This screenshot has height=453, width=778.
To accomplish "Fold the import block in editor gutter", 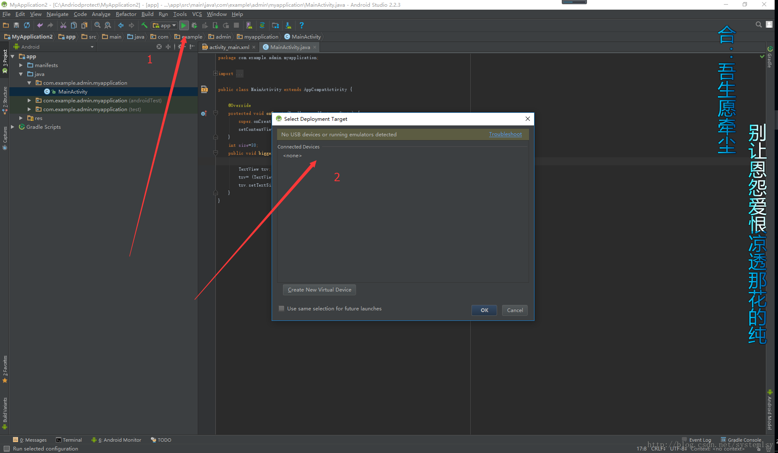I will (215, 73).
